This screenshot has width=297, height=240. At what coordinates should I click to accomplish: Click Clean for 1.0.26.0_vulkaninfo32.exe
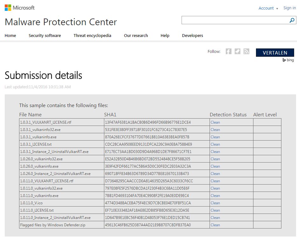[x=215, y=159]
